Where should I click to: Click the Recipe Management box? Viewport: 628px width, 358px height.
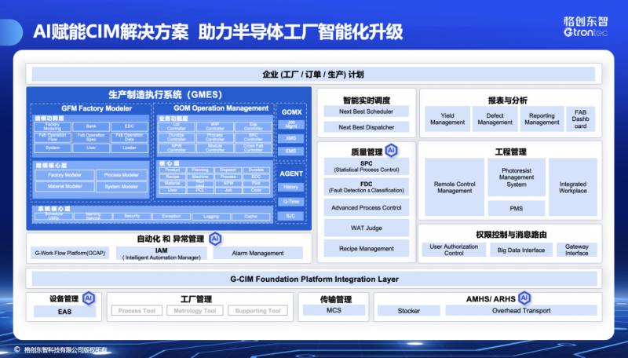(366, 248)
